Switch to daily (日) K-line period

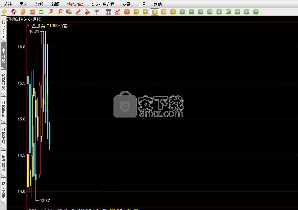coord(136,12)
